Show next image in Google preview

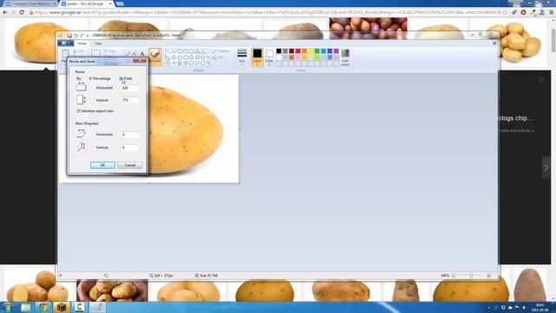(x=546, y=168)
